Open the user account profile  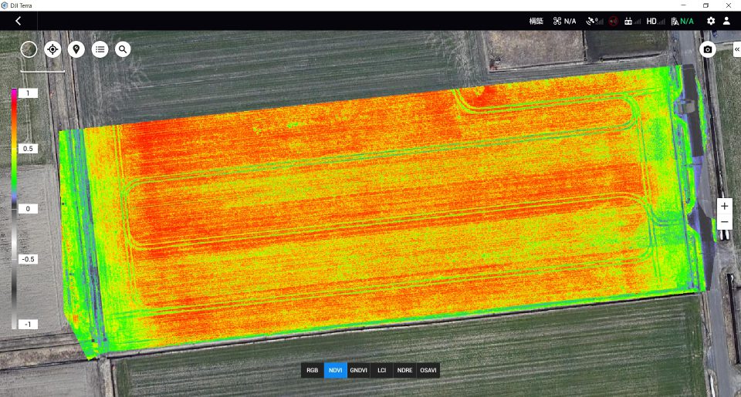click(x=726, y=21)
